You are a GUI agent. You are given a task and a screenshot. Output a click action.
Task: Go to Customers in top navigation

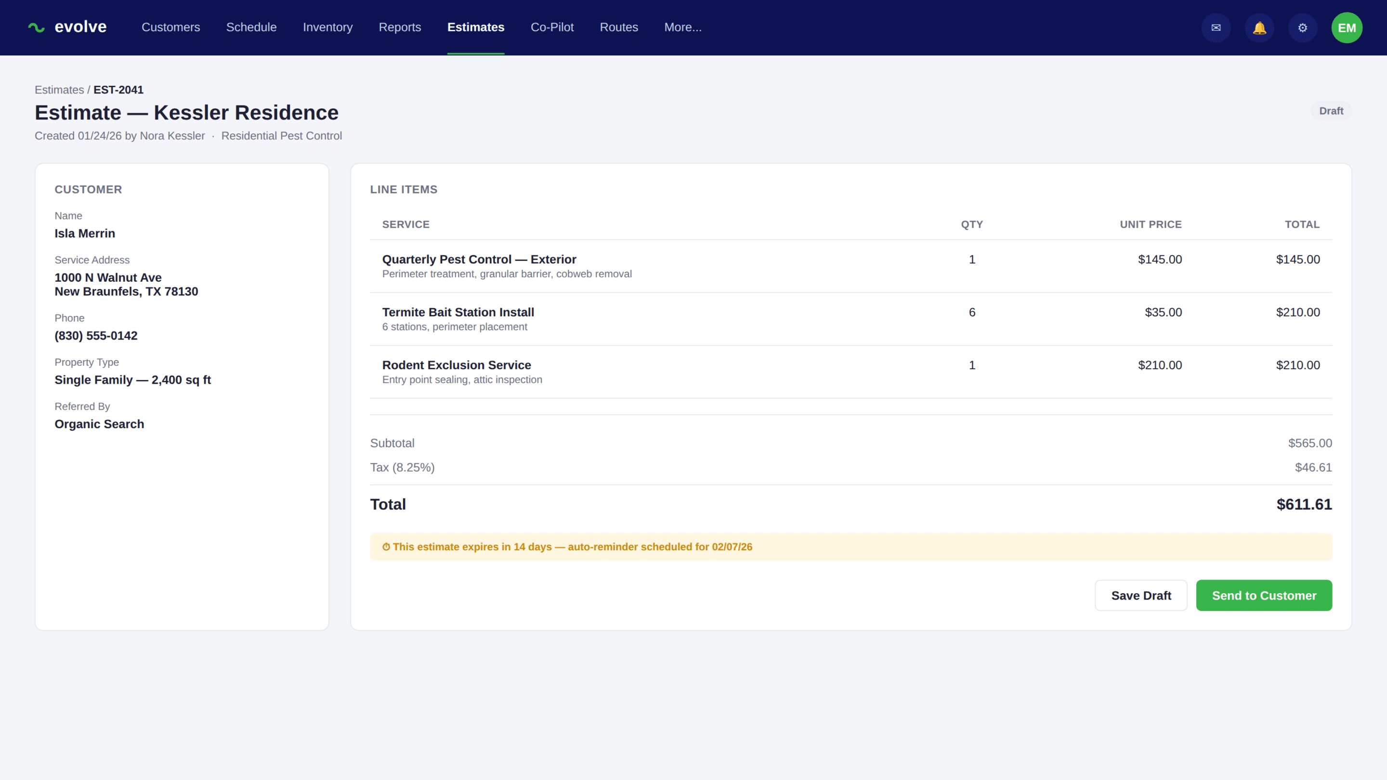[170, 27]
